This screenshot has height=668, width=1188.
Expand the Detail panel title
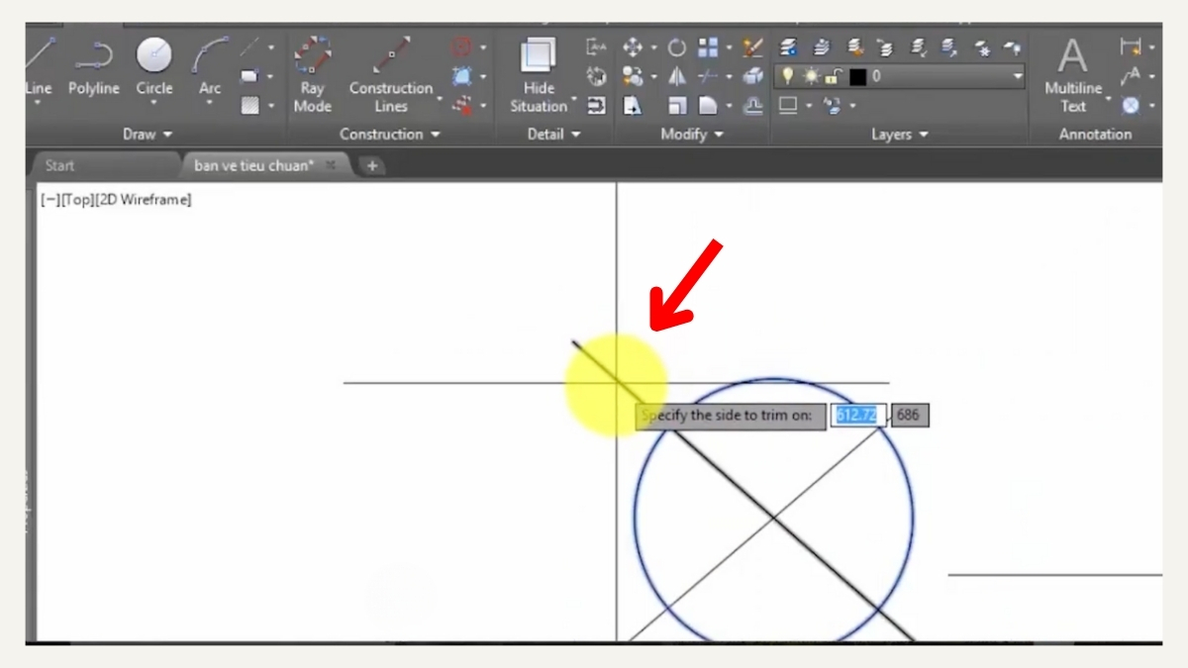552,135
